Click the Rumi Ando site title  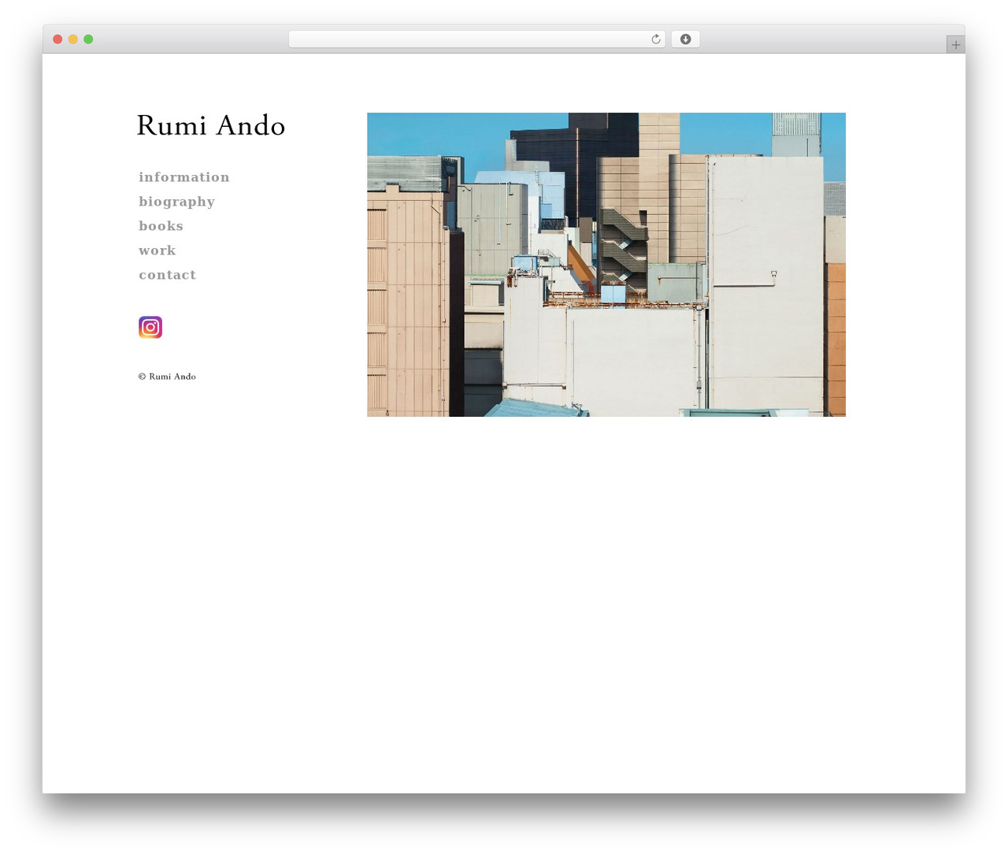211,126
